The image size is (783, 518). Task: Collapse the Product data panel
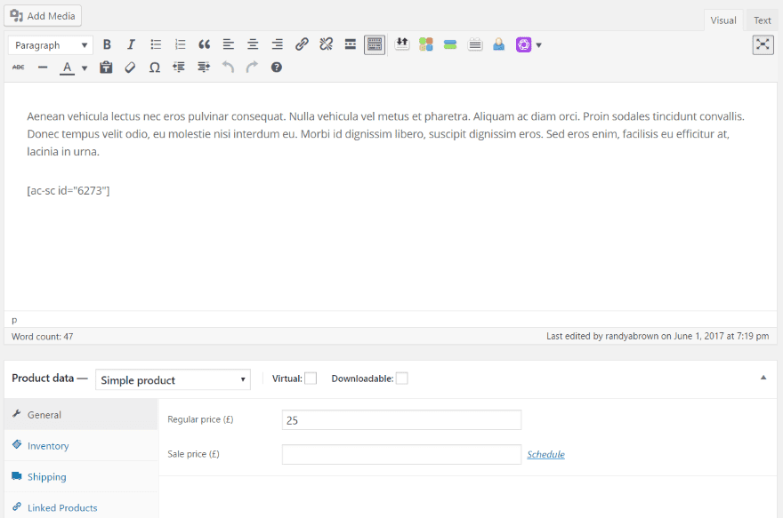pyautogui.click(x=763, y=378)
